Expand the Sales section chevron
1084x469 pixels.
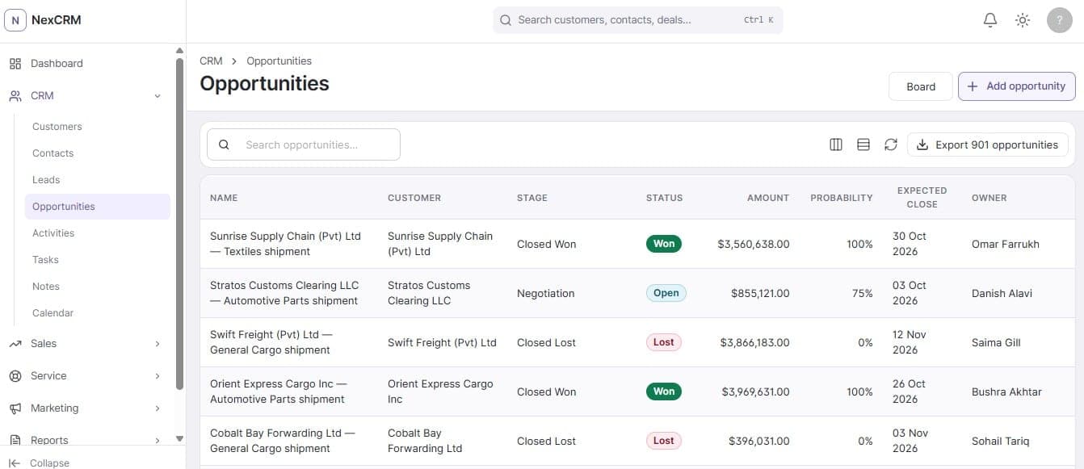[158, 344]
